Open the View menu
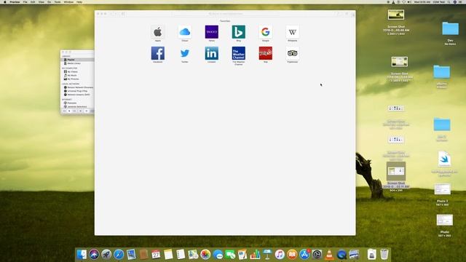 click(42, 2)
